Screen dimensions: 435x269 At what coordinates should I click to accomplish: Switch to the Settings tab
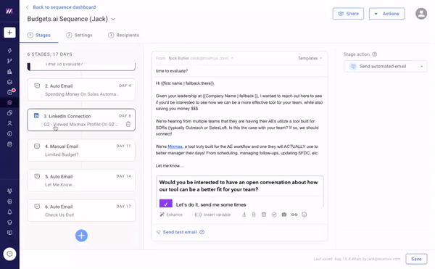[79, 36]
